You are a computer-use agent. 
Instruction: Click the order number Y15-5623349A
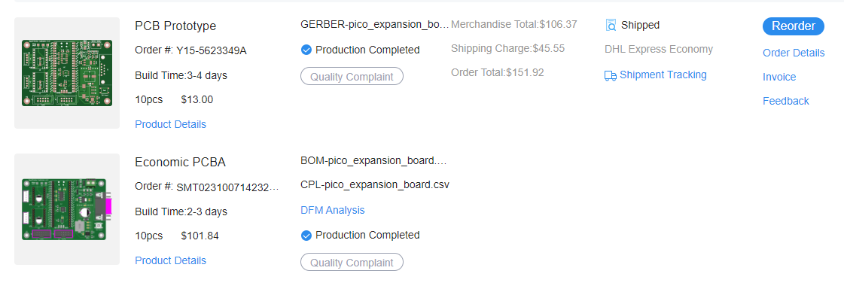[211, 51]
